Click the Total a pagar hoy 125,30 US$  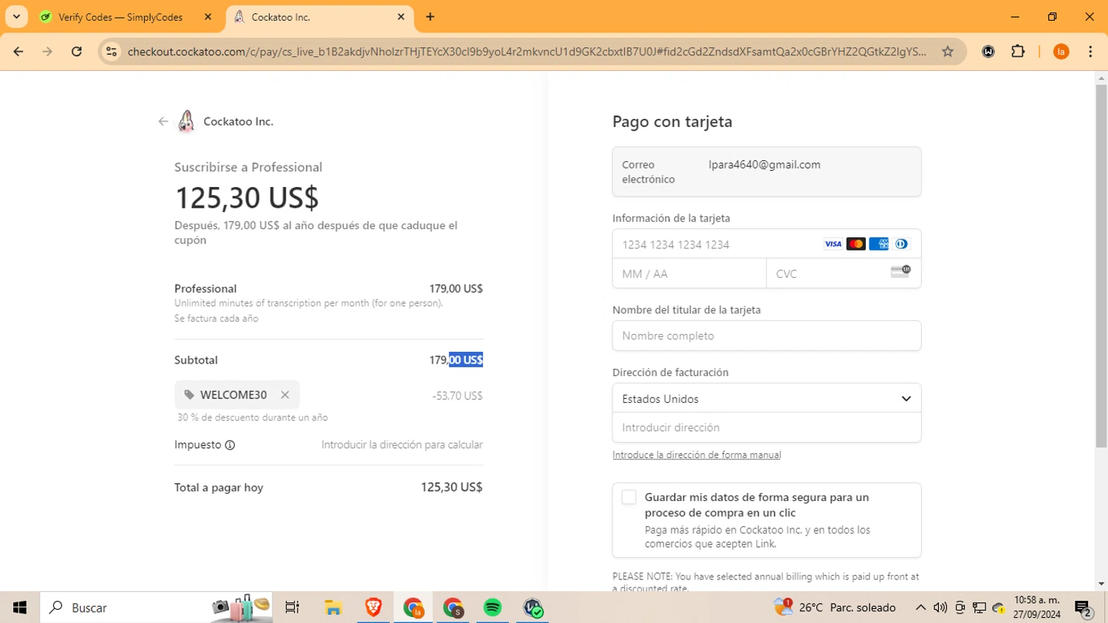coord(451,487)
